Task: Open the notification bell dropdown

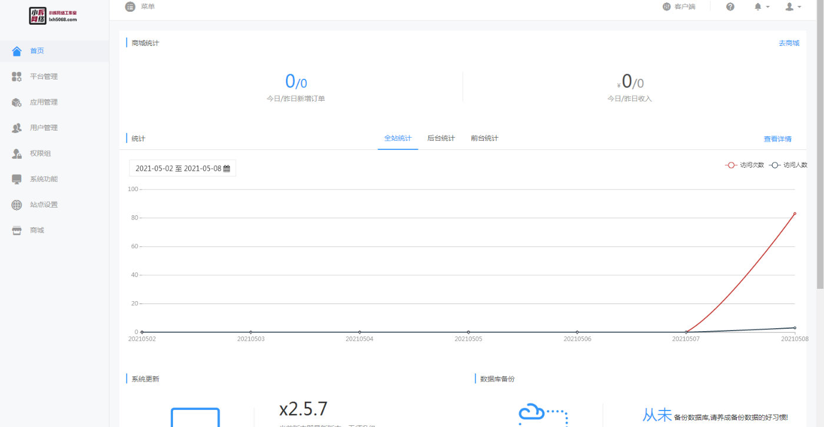Action: pos(760,6)
